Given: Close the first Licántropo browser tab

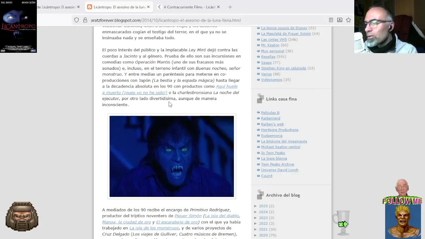Looking at the screenshot, I should click(78, 7).
